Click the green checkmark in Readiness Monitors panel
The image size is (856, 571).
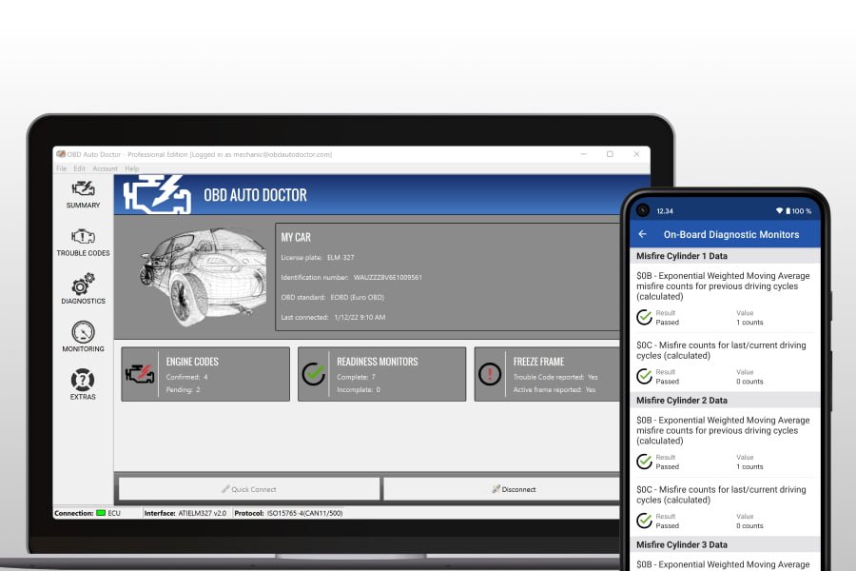315,373
